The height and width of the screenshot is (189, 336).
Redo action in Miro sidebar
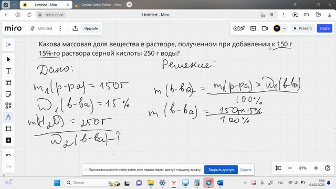pyautogui.click(x=8, y=166)
